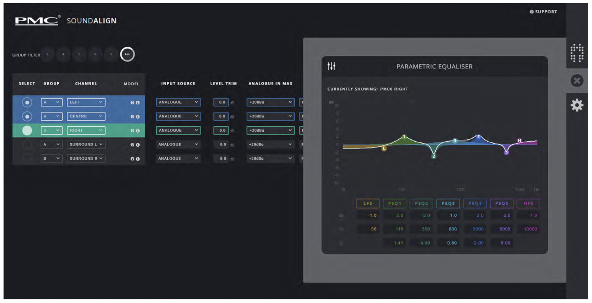Select the SURROUND R channel row
The width and height of the screenshot is (592, 303).
pyautogui.click(x=27, y=159)
